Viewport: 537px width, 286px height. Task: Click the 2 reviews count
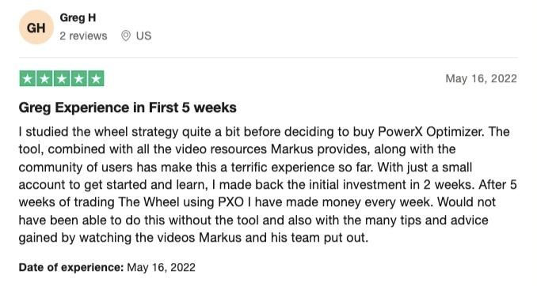pyautogui.click(x=83, y=36)
